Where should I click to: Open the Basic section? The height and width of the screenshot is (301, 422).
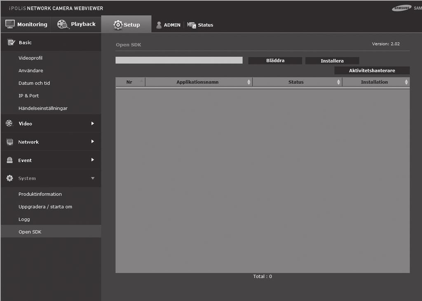click(x=51, y=42)
